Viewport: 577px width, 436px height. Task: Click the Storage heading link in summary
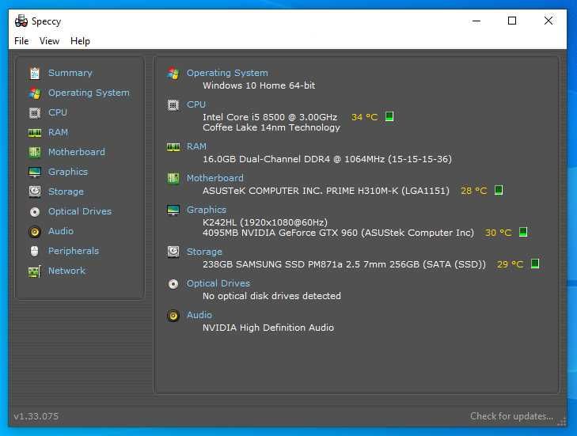(204, 252)
